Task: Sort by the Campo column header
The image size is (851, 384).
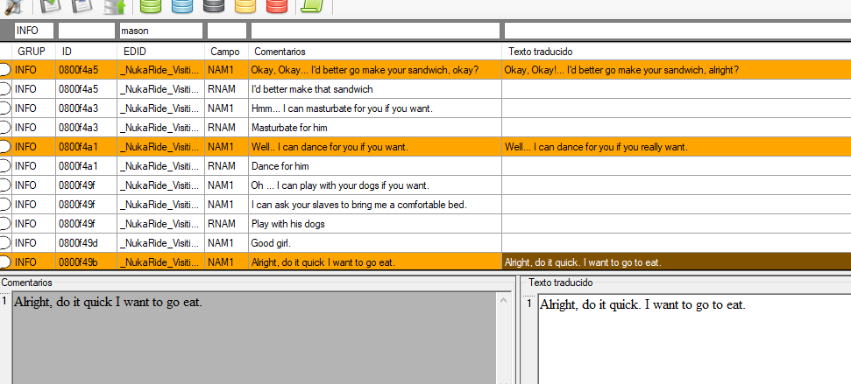Action: tap(226, 52)
